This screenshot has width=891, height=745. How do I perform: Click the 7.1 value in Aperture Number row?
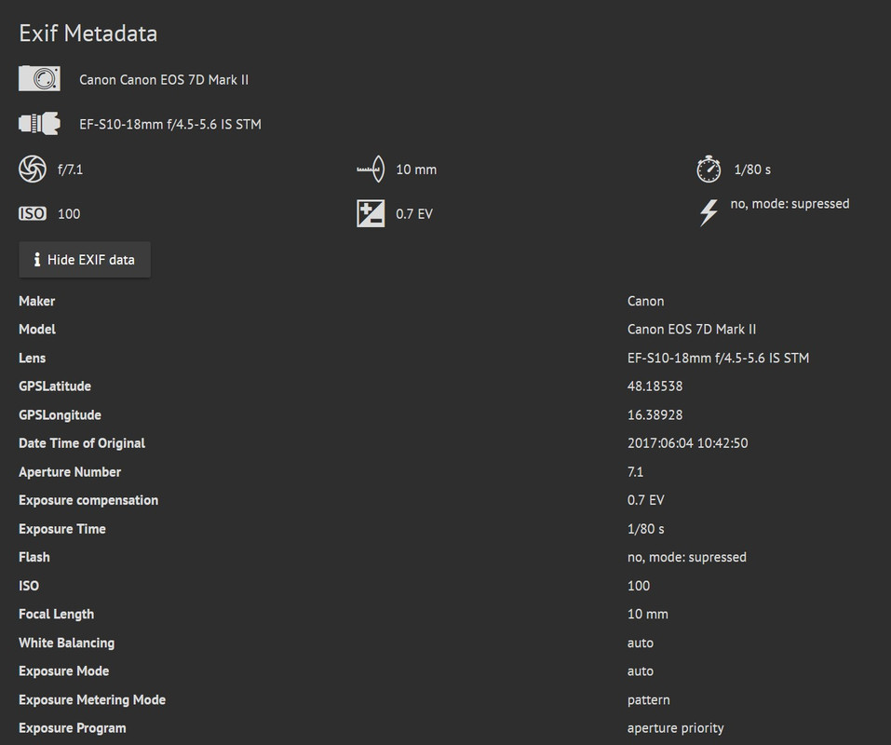point(635,471)
